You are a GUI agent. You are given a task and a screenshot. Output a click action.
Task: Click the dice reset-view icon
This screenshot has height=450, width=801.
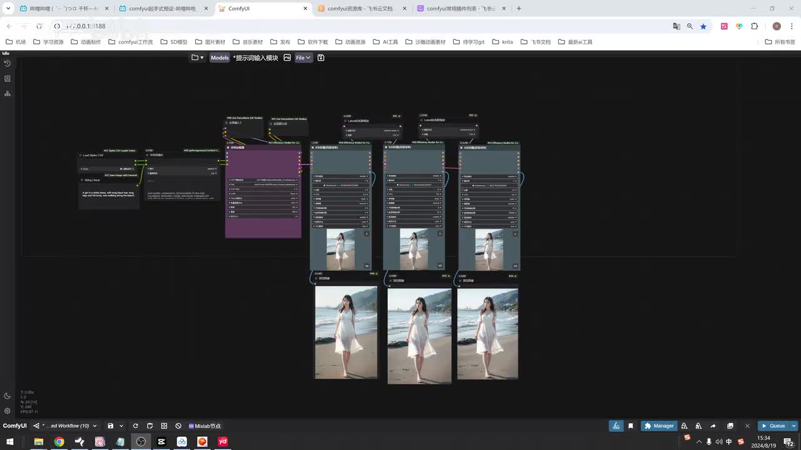pyautogui.click(x=164, y=426)
